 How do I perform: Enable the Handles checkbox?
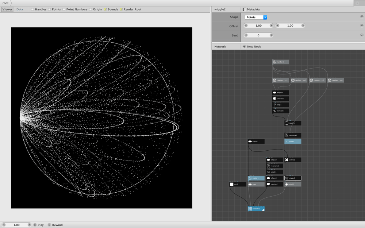(x=32, y=9)
